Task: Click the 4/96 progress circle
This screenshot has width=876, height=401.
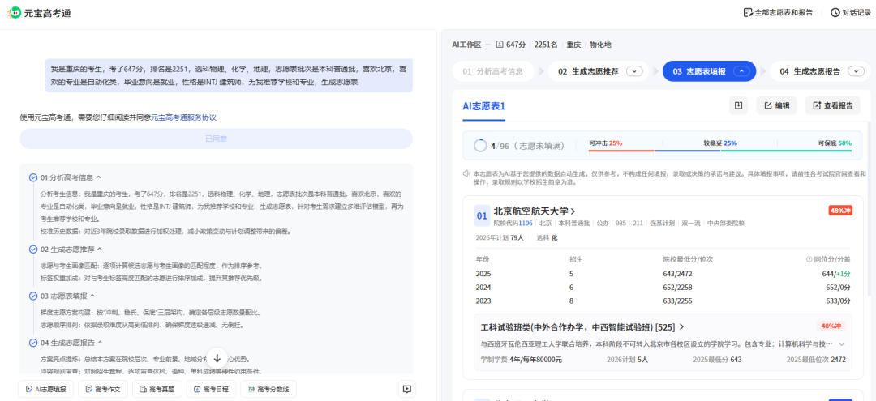Action: point(480,146)
